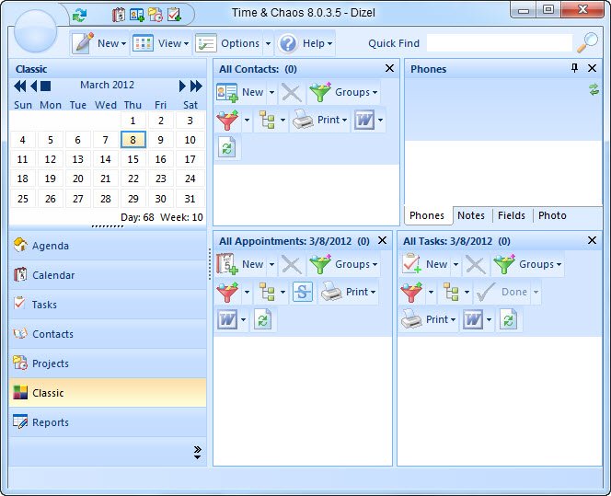The width and height of the screenshot is (611, 496).
Task: Go to next month in calendar
Action: tap(182, 87)
